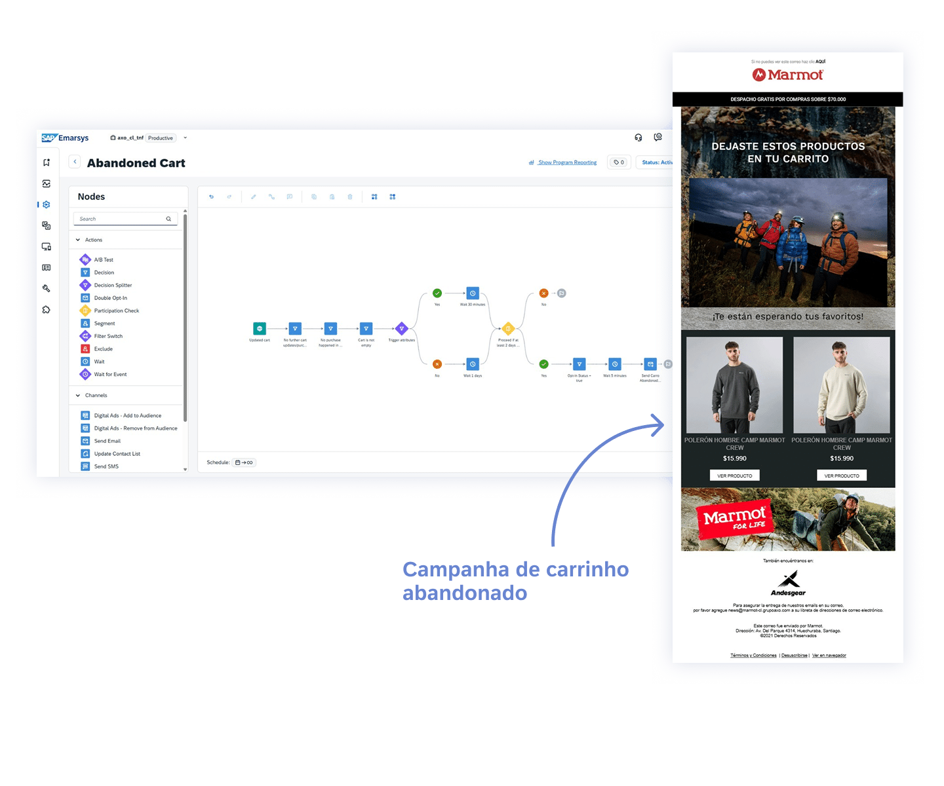Click the puzzle piece add-ons sidebar icon
This screenshot has height=786, width=944.
[47, 310]
